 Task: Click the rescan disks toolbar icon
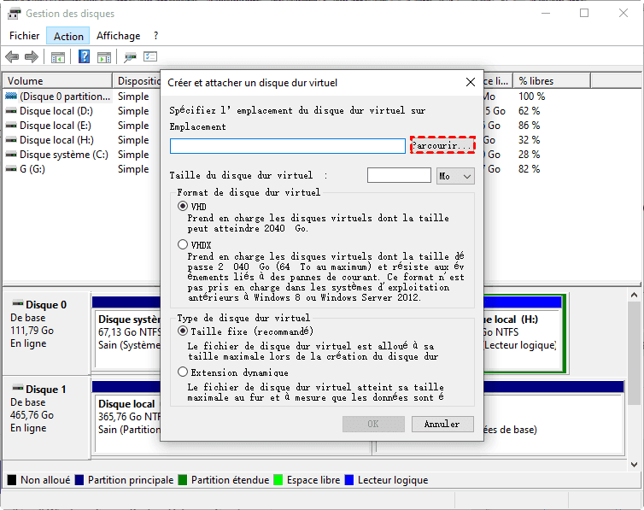coord(131,57)
